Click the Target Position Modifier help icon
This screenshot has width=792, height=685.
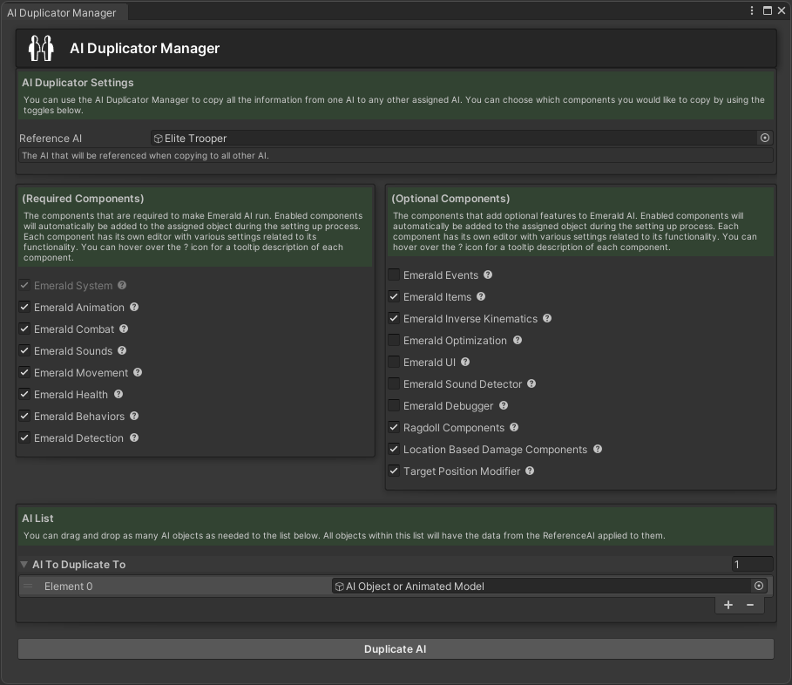click(530, 471)
